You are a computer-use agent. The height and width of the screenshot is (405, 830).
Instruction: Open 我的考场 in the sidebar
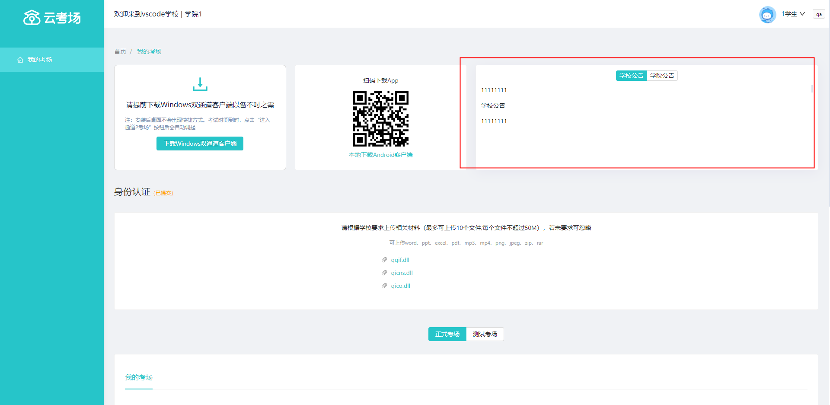click(x=40, y=60)
